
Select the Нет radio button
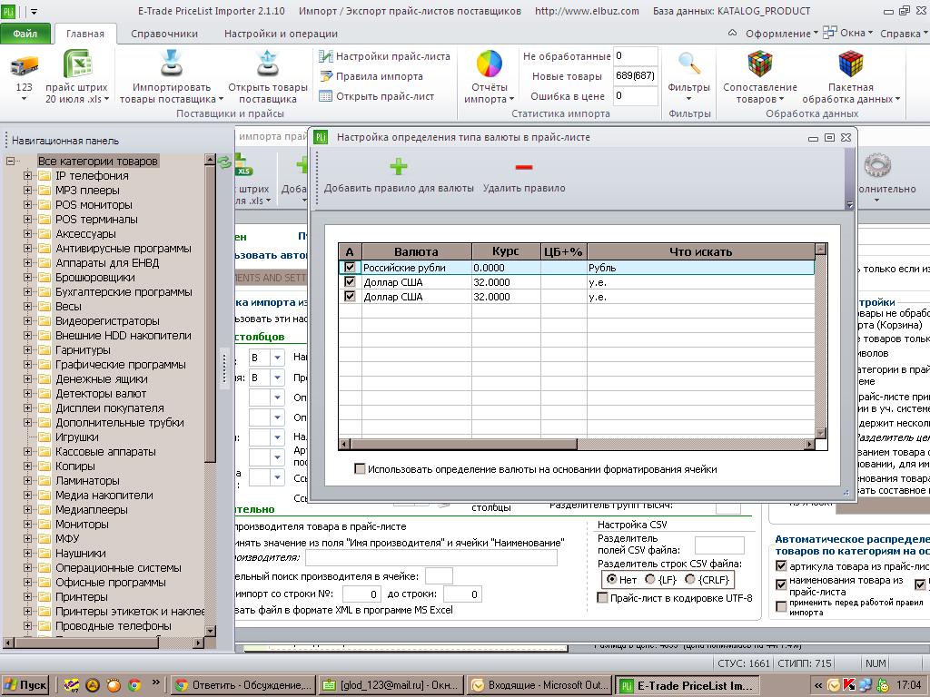point(611,579)
